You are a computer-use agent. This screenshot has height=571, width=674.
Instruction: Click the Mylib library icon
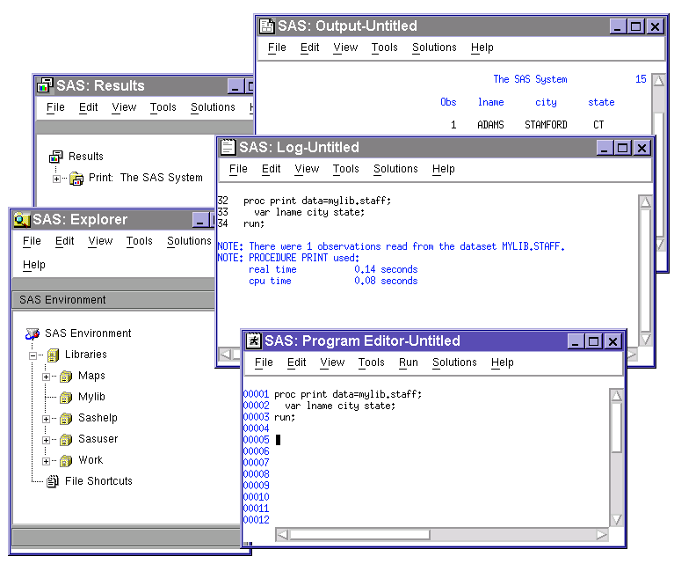(66, 397)
